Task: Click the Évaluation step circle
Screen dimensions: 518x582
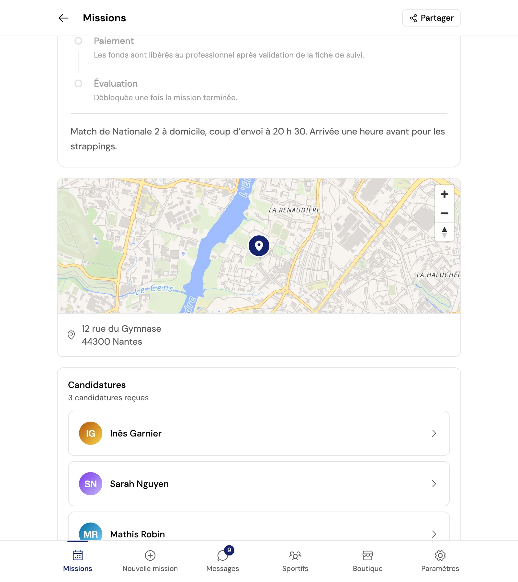Action: 78,83
